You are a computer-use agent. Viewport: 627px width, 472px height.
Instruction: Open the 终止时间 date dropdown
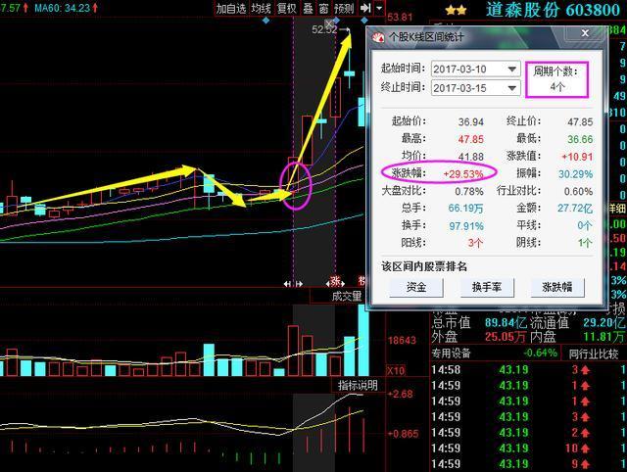[x=511, y=88]
